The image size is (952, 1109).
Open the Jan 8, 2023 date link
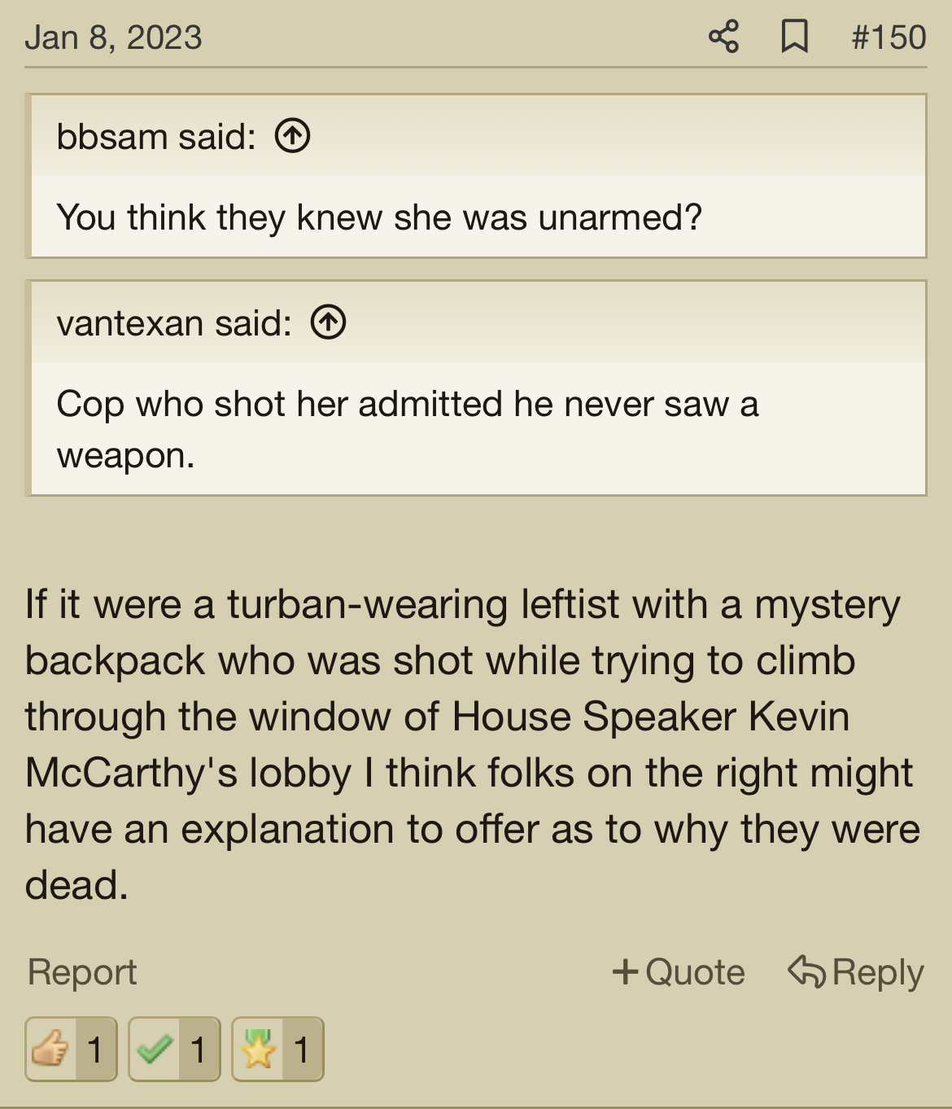click(113, 37)
